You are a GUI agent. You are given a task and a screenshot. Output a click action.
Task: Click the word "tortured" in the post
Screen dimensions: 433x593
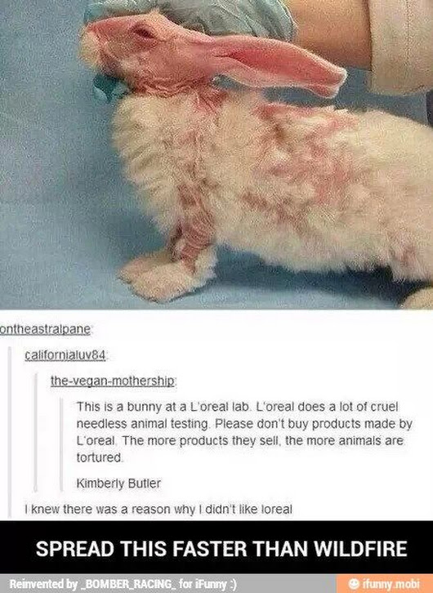click(99, 458)
